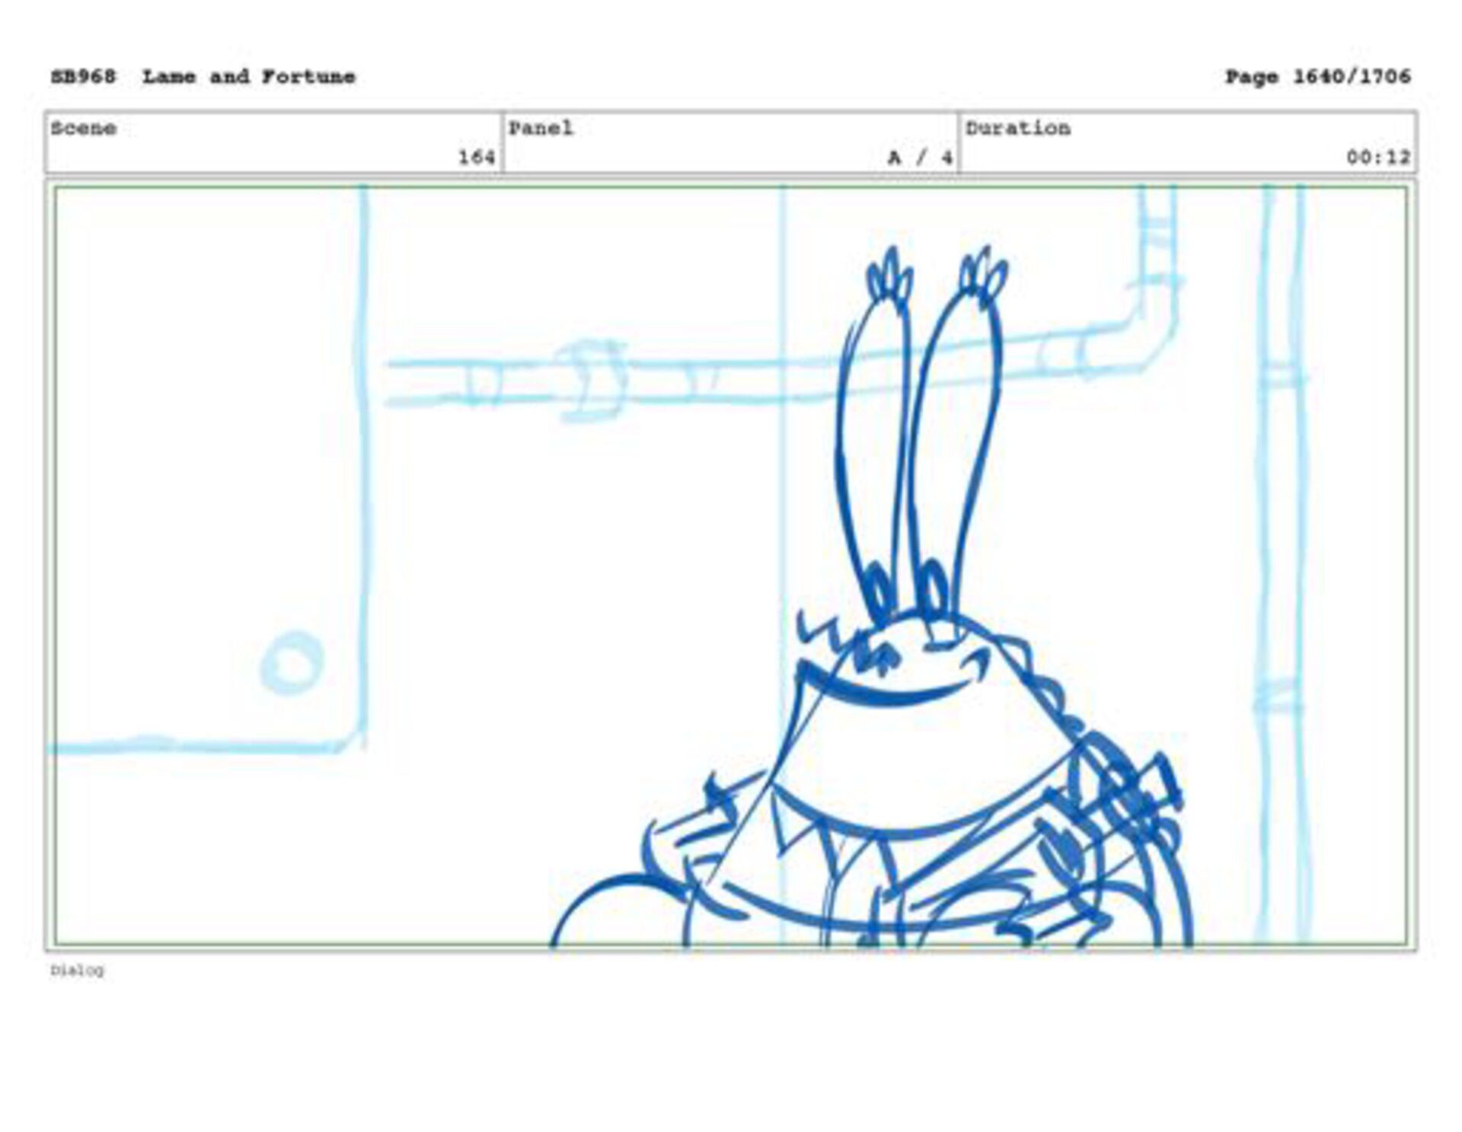This screenshot has height=1132, width=1462.
Task: Select the 'Duration' header label
Action: coord(1018,128)
